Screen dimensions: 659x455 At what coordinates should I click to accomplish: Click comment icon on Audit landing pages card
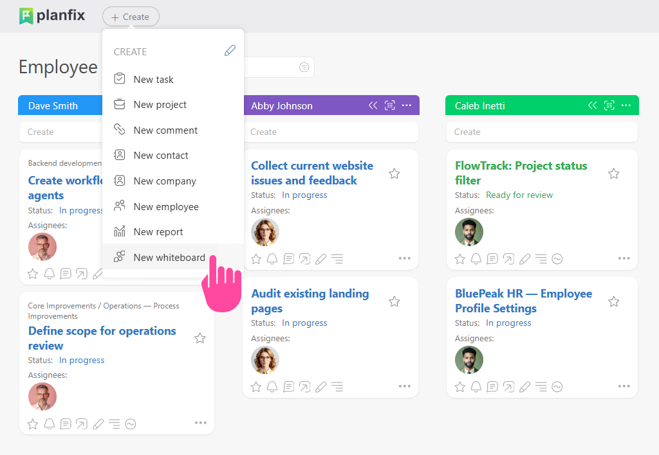289,387
